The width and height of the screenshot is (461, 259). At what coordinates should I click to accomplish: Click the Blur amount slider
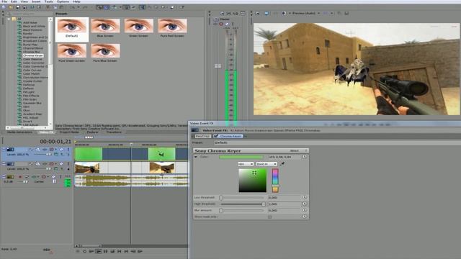(242, 211)
